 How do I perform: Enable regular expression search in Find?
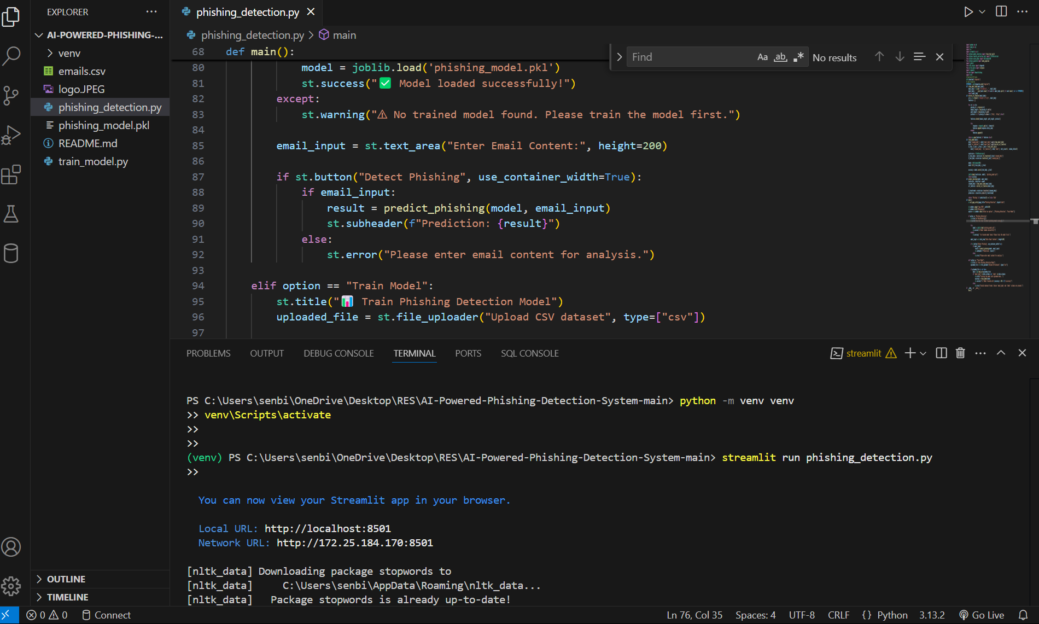[798, 57]
